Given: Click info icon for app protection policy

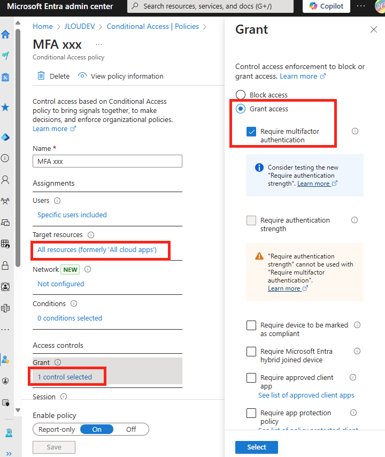Looking at the screenshot, I should (353, 413).
